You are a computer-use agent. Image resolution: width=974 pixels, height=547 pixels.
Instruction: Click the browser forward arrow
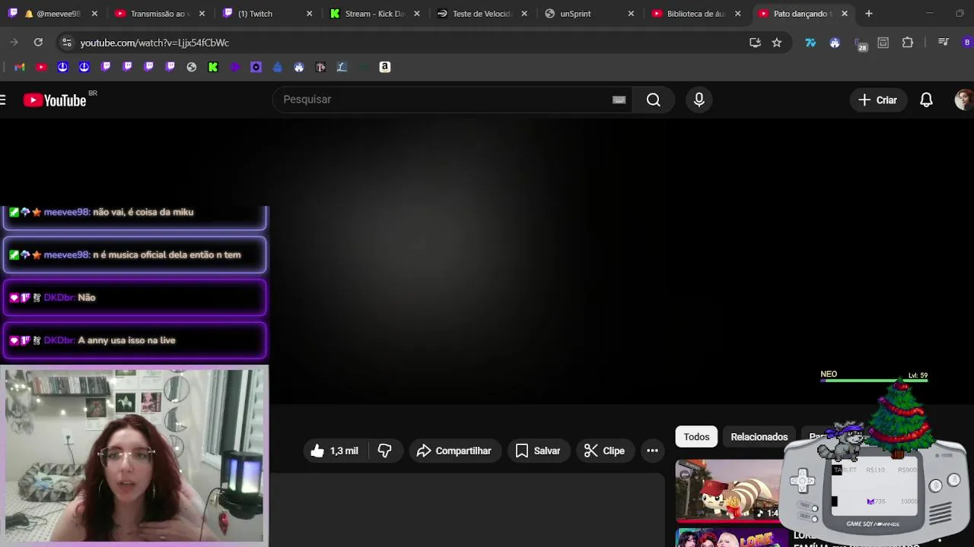[x=14, y=43]
